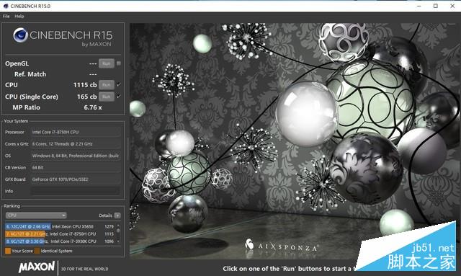Open the Ranking CPU dropdown
Viewport: 461px width, 276px height.
(36, 215)
